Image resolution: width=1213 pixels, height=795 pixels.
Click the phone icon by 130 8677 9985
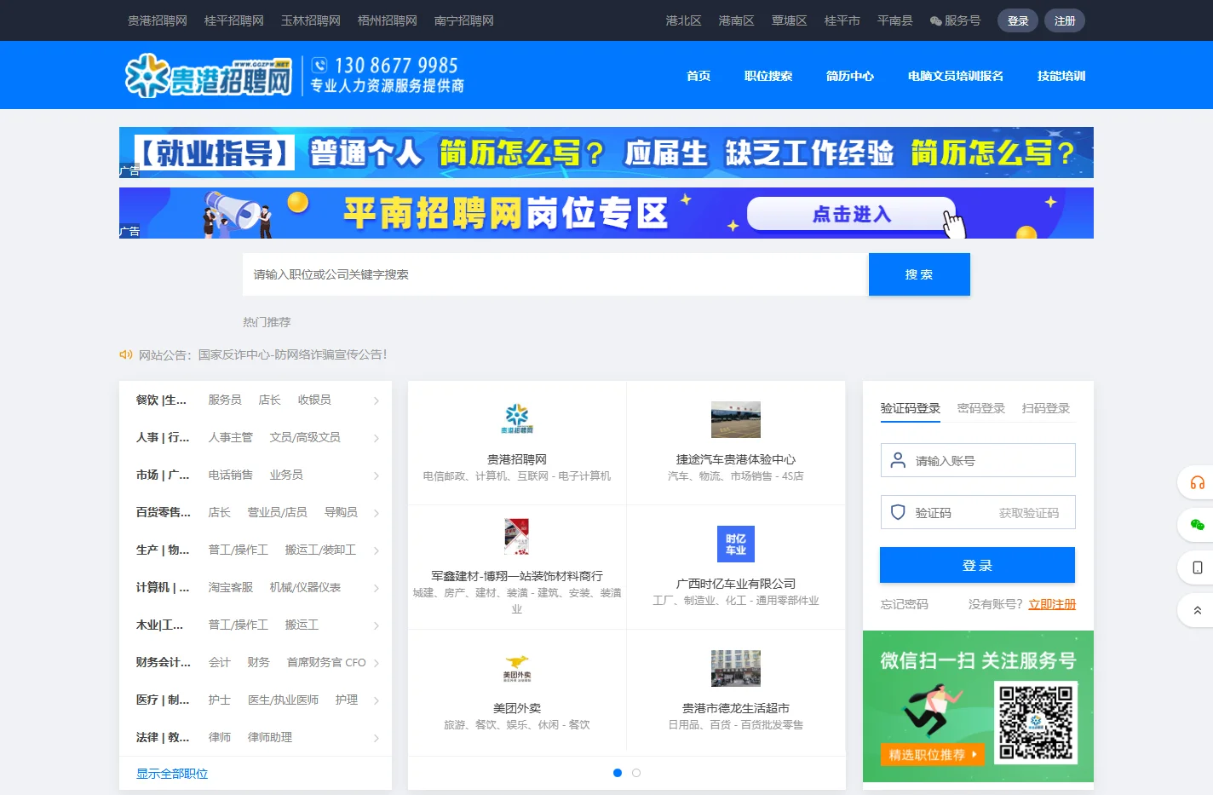pos(319,65)
